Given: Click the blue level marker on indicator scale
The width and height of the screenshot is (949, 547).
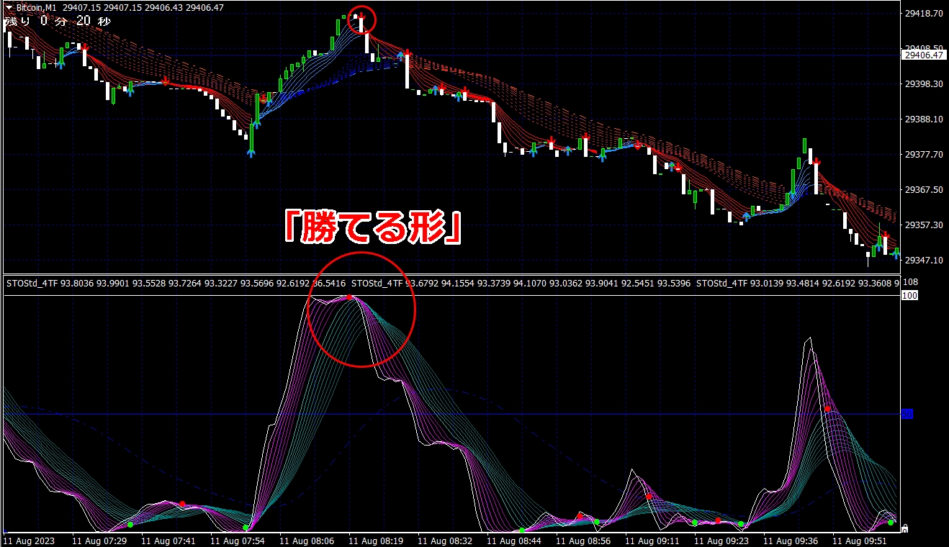Looking at the screenshot, I should [x=907, y=413].
